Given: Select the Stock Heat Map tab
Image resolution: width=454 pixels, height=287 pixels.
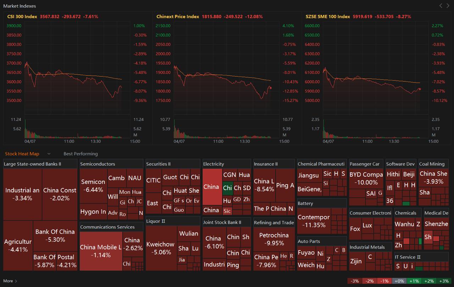Looking at the screenshot, I should tap(22, 154).
